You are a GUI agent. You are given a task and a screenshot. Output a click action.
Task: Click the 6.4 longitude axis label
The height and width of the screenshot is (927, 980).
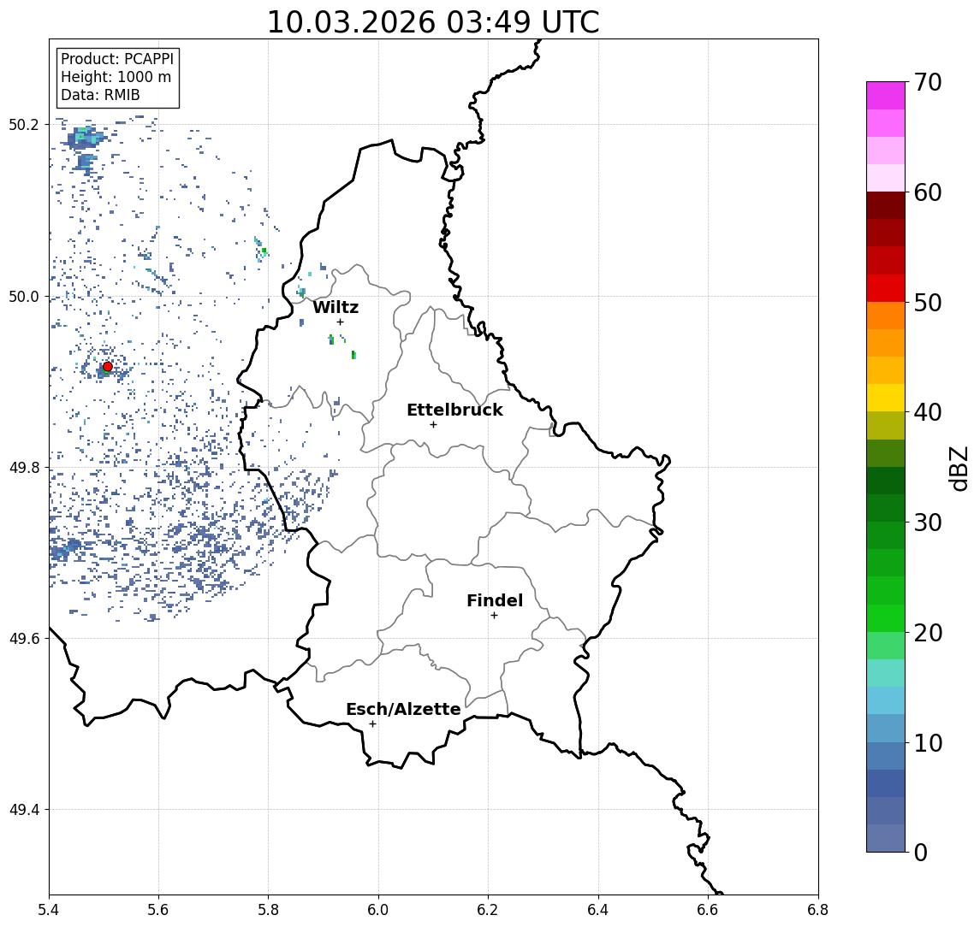(598, 910)
